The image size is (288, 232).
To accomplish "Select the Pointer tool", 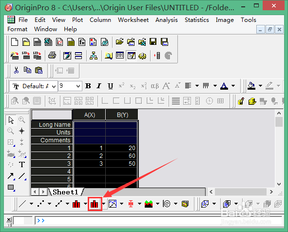I will [11, 120].
